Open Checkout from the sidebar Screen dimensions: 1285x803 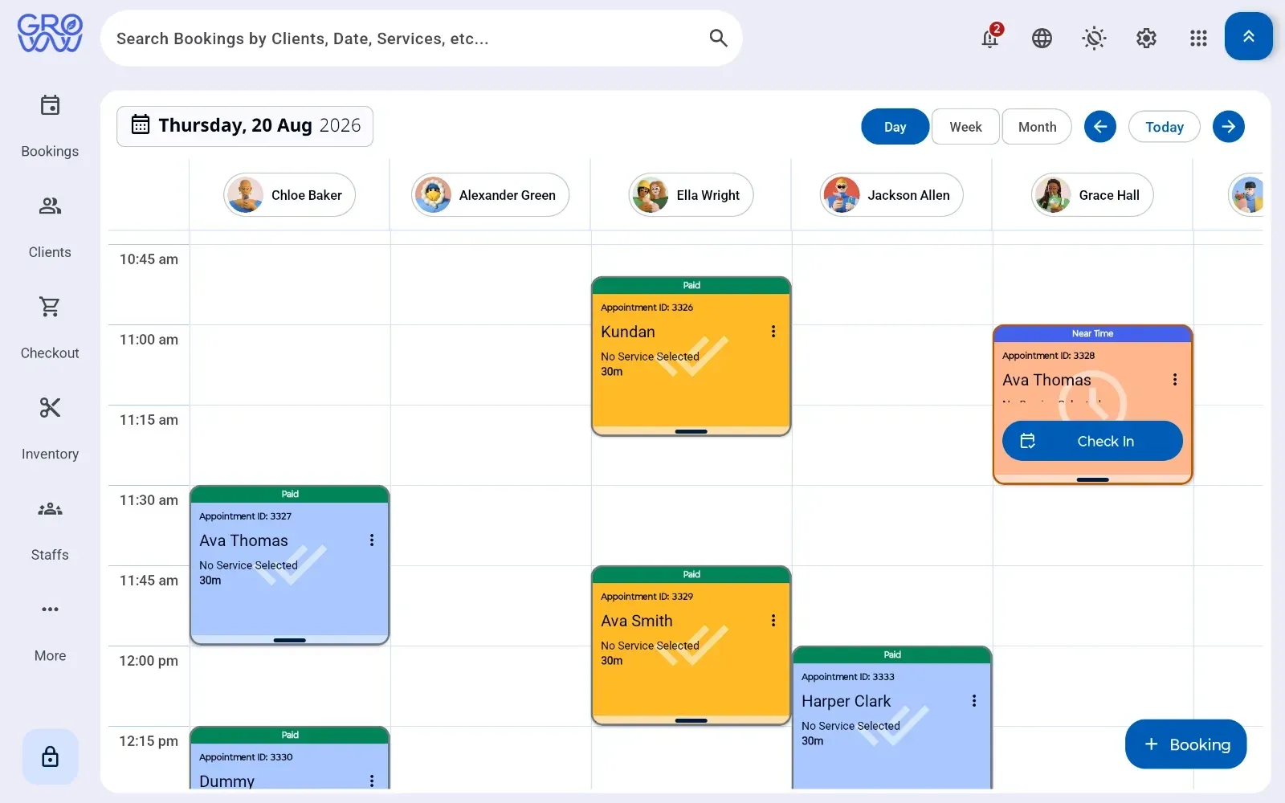click(50, 328)
